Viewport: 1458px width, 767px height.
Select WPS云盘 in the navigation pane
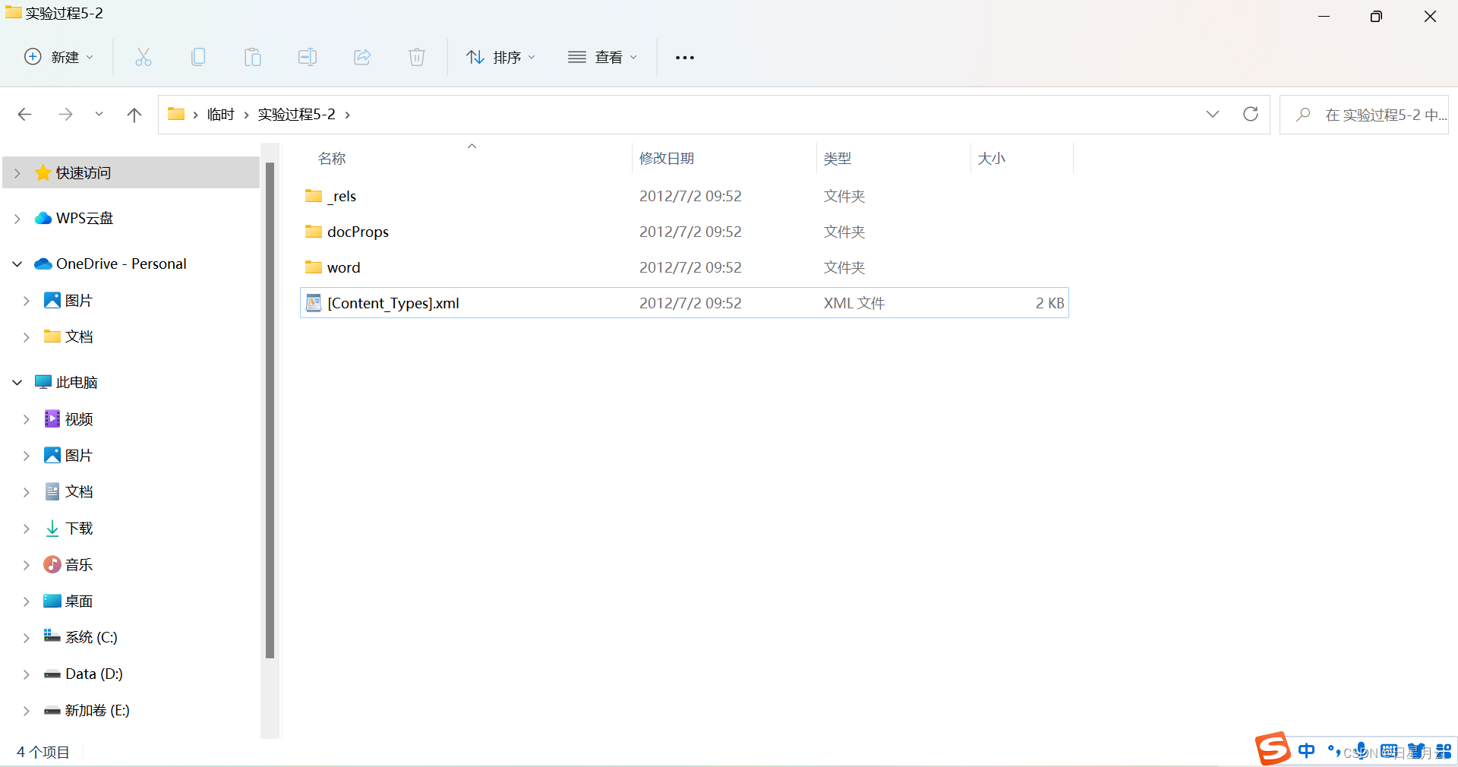[x=84, y=219]
